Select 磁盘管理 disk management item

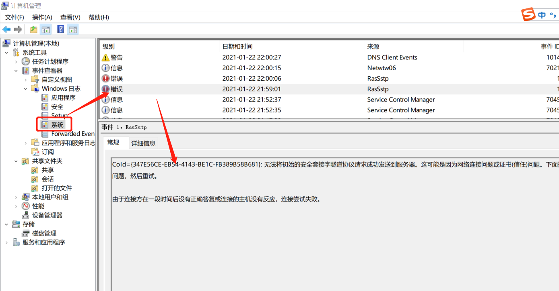[44, 233]
